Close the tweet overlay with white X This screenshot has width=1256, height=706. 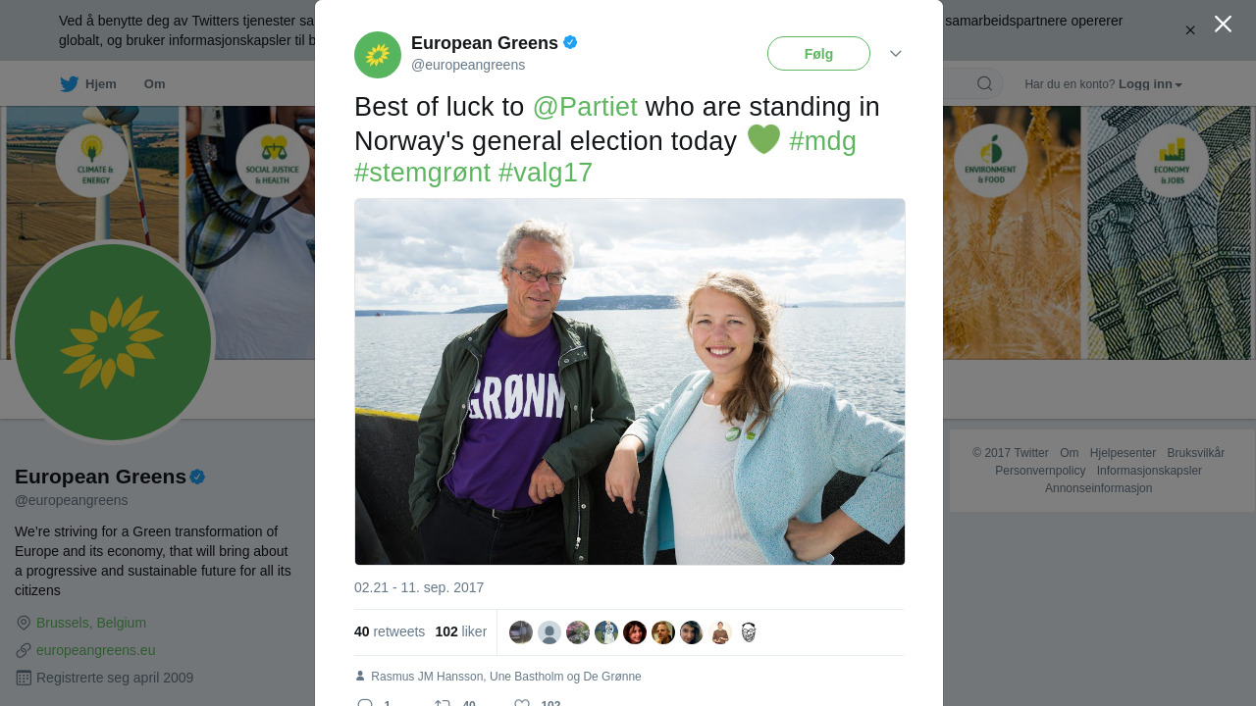(1223, 24)
